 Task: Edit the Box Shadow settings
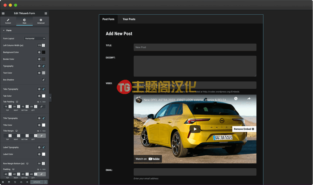click(x=44, y=80)
